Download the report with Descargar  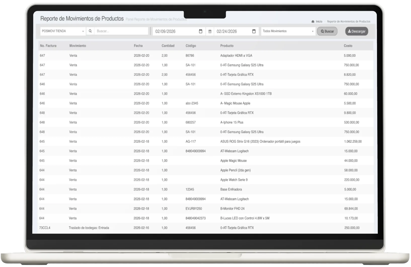[356, 31]
